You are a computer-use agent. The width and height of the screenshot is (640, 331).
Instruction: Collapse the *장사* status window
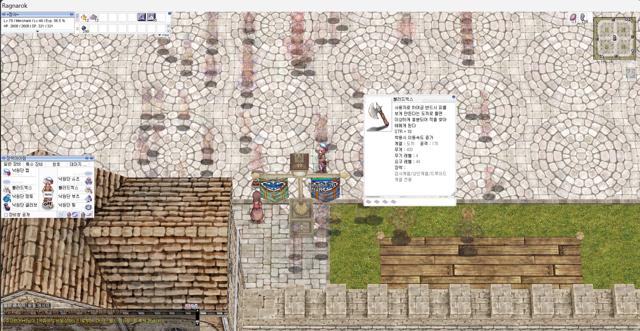(71, 14)
